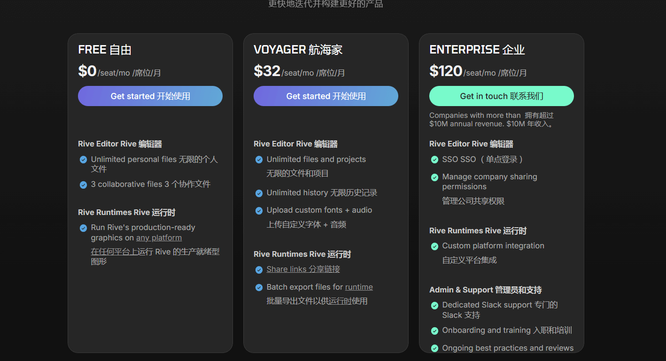The image size is (666, 361).
Task: Click the Admin & Support heading
Action: (485, 290)
